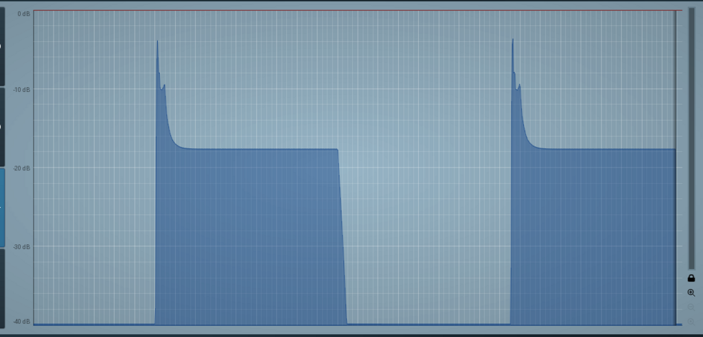Click the -10 dB axis label
703x337 pixels.
(22, 90)
